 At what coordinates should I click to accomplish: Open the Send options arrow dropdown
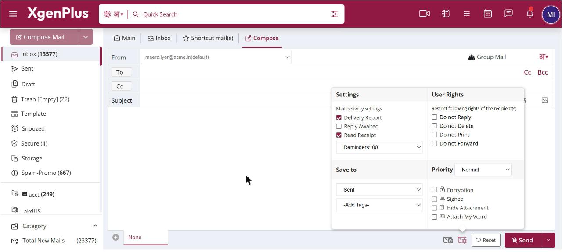point(548,240)
